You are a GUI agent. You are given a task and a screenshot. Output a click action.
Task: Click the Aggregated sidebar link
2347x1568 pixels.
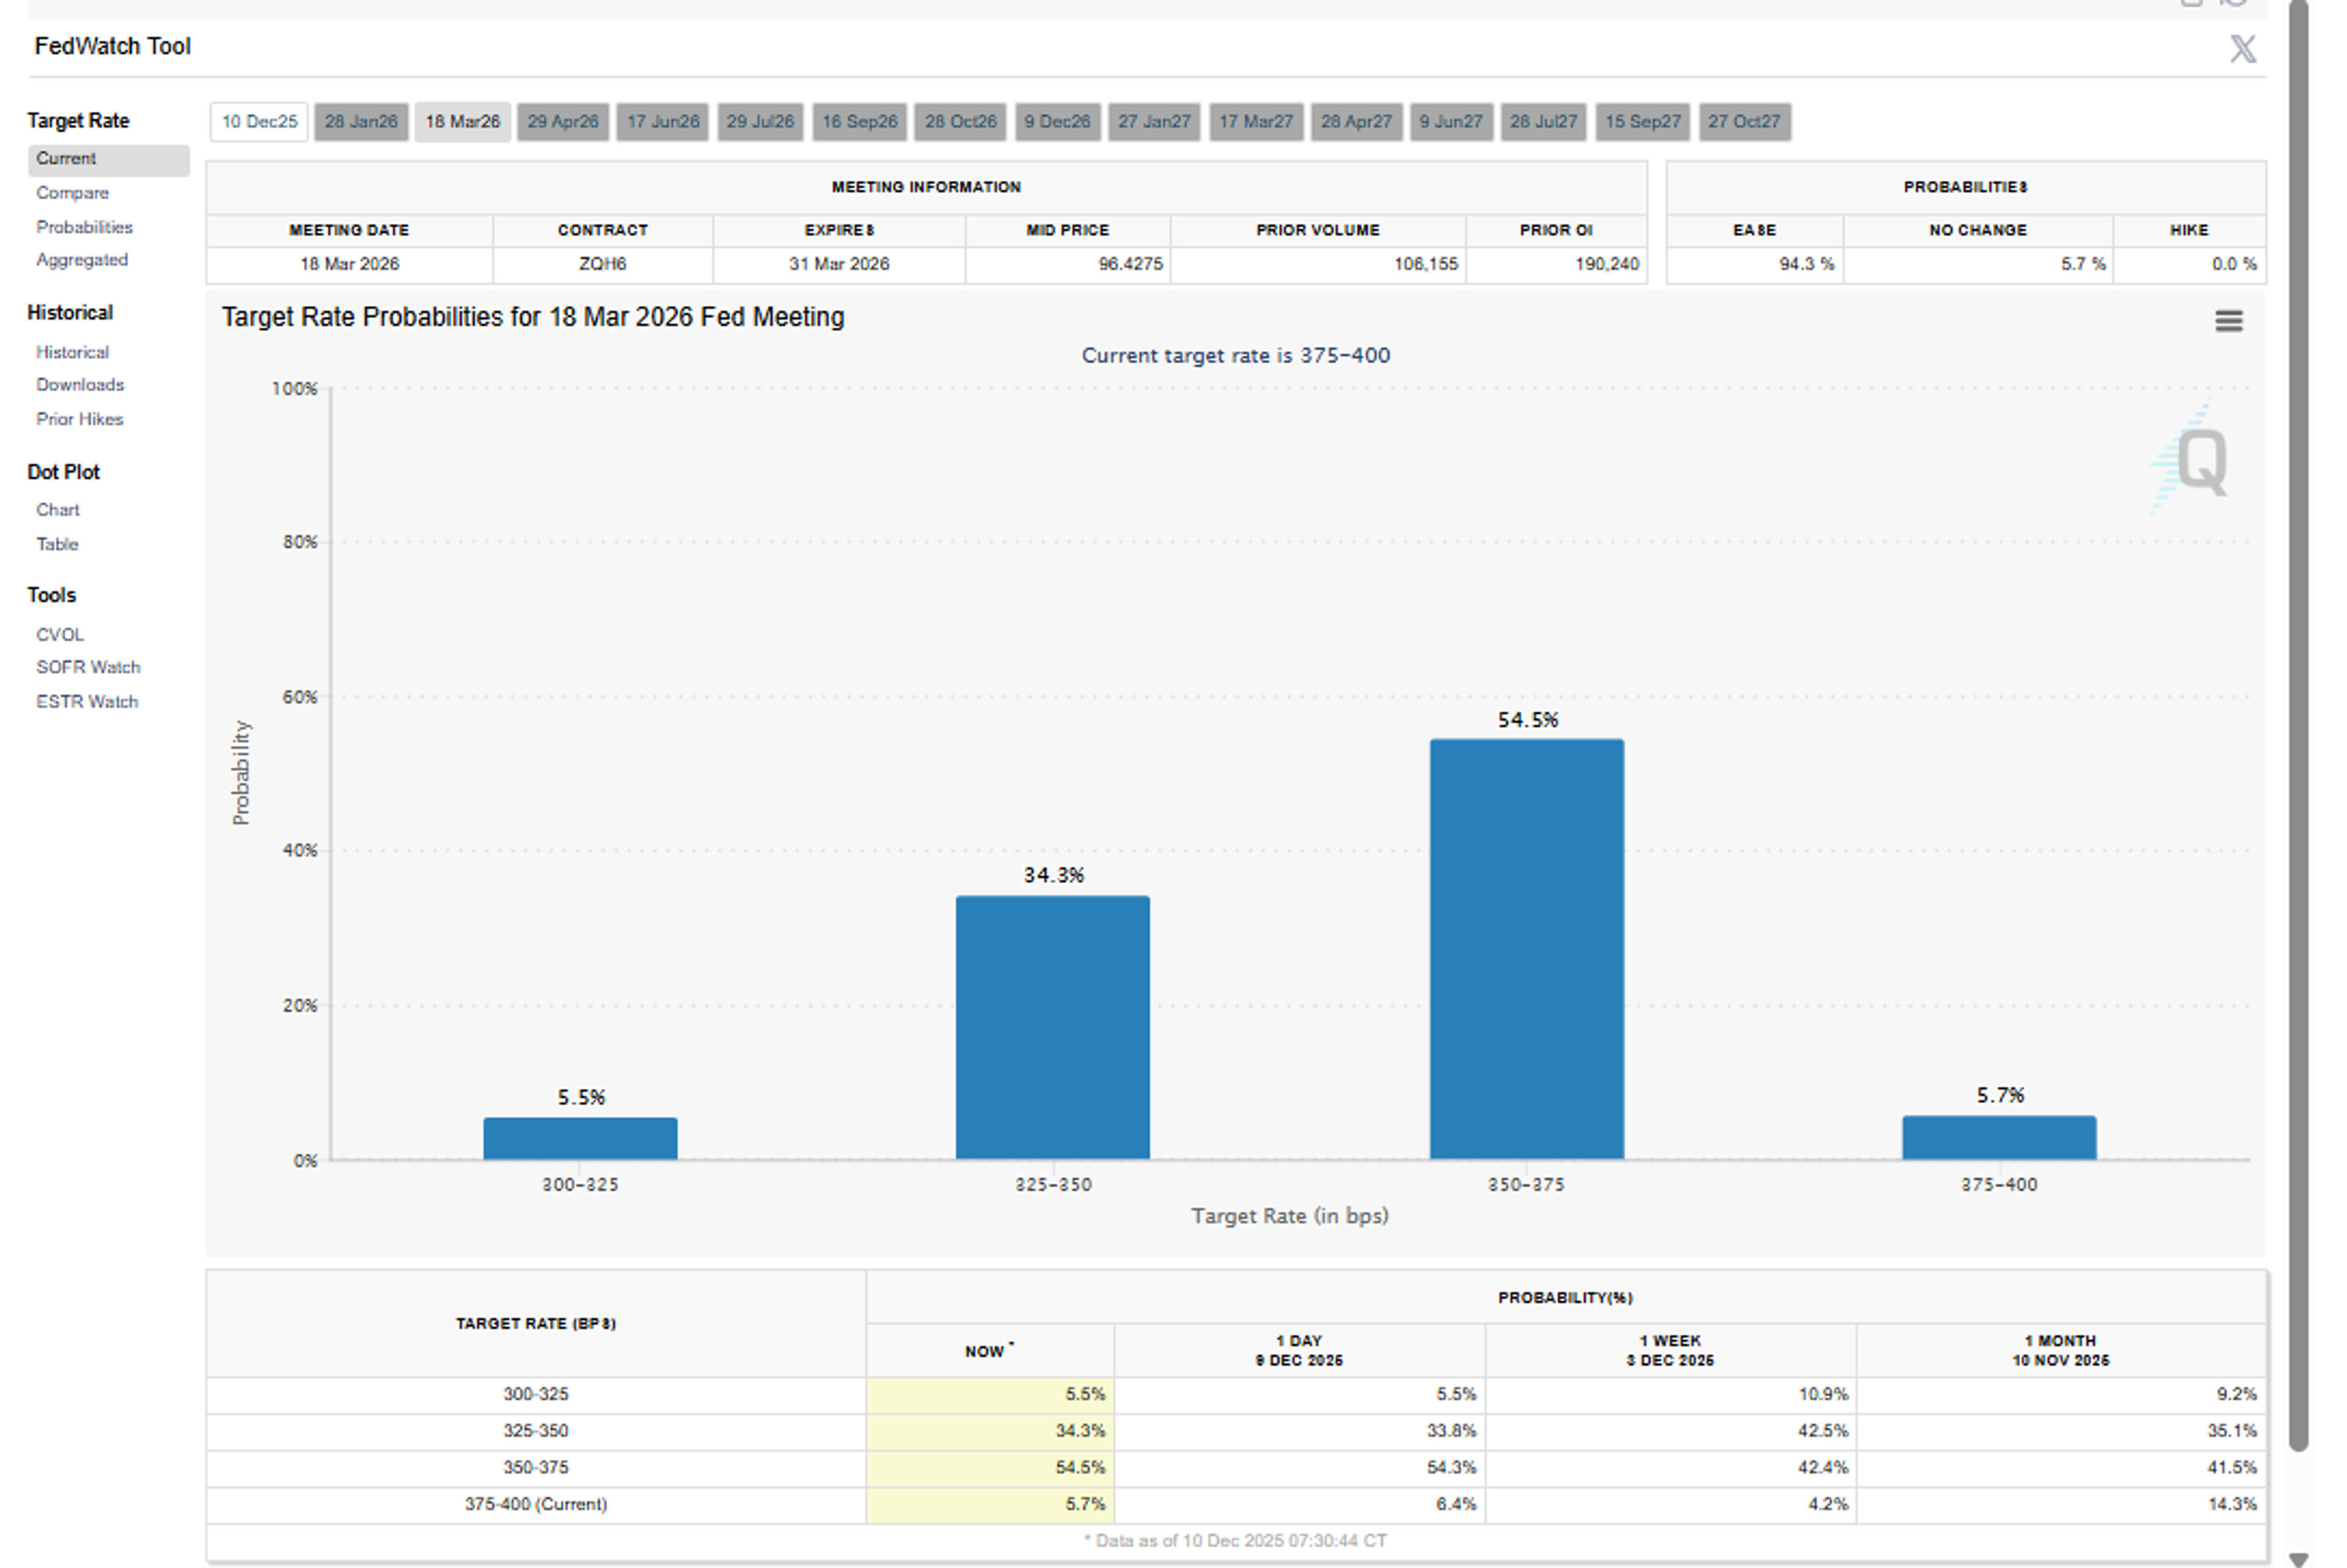click(82, 260)
